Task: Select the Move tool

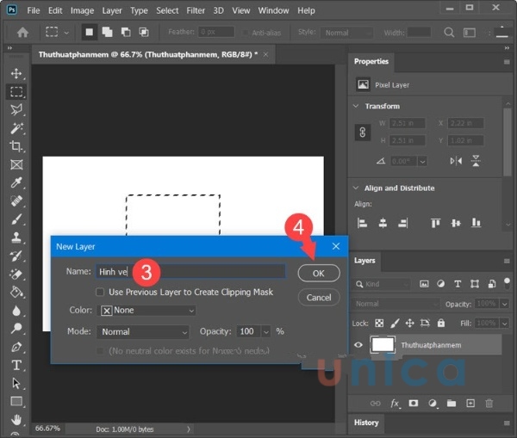Action: [16, 74]
